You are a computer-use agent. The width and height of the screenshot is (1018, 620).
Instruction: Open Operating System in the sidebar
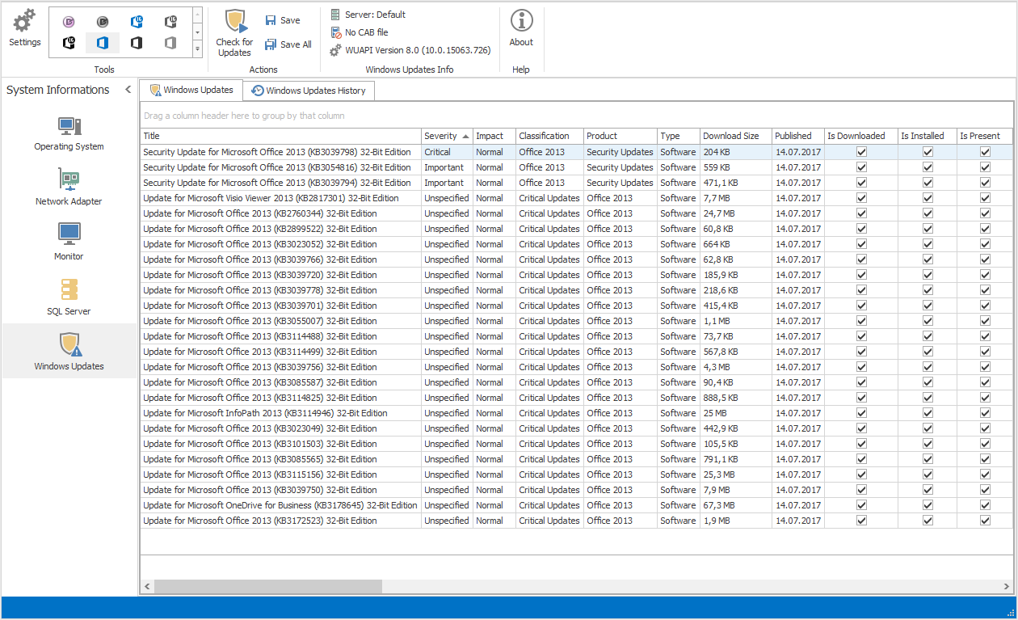69,133
